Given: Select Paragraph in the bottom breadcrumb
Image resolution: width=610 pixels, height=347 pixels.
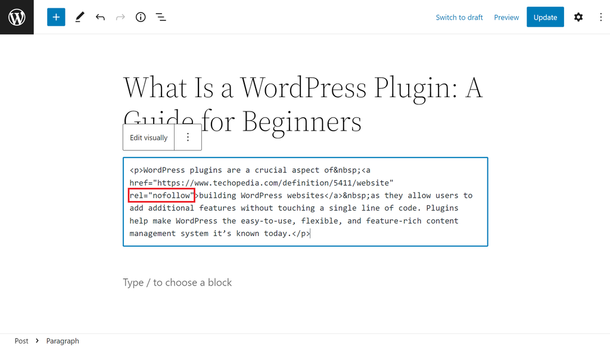Looking at the screenshot, I should [x=63, y=340].
